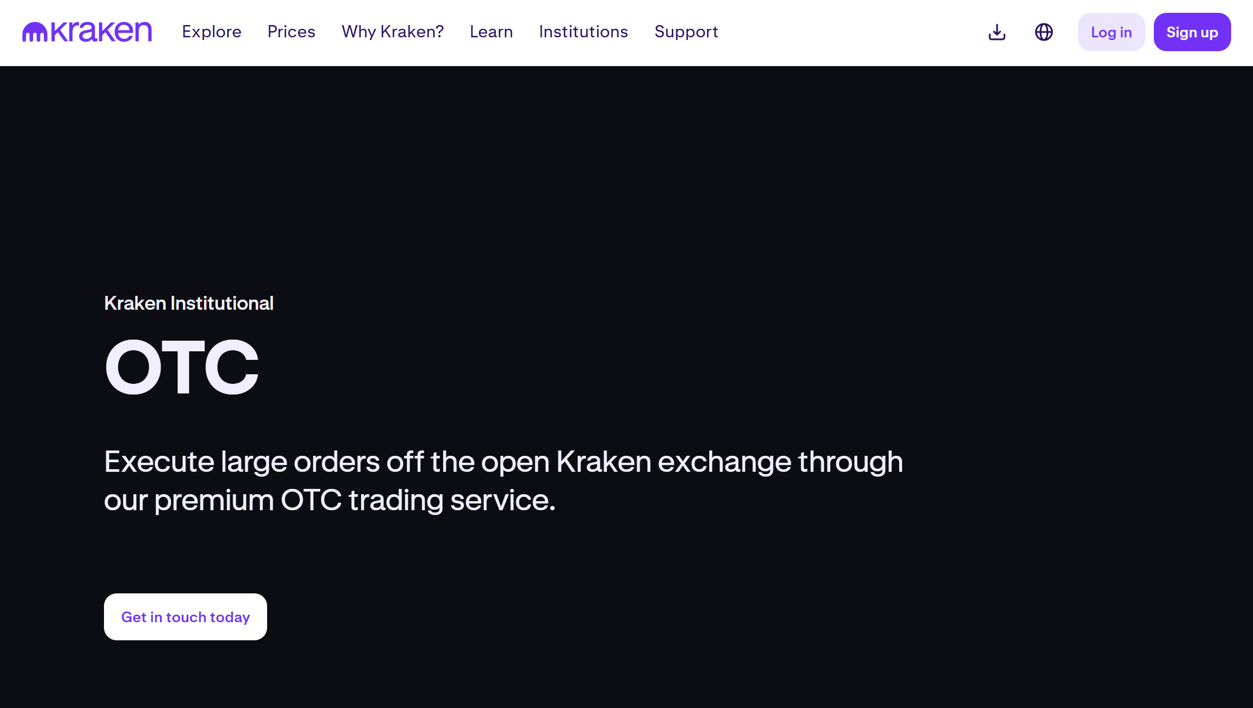Expand the Institutions dropdown in navigation
Viewport: 1253px width, 708px height.
[583, 32]
